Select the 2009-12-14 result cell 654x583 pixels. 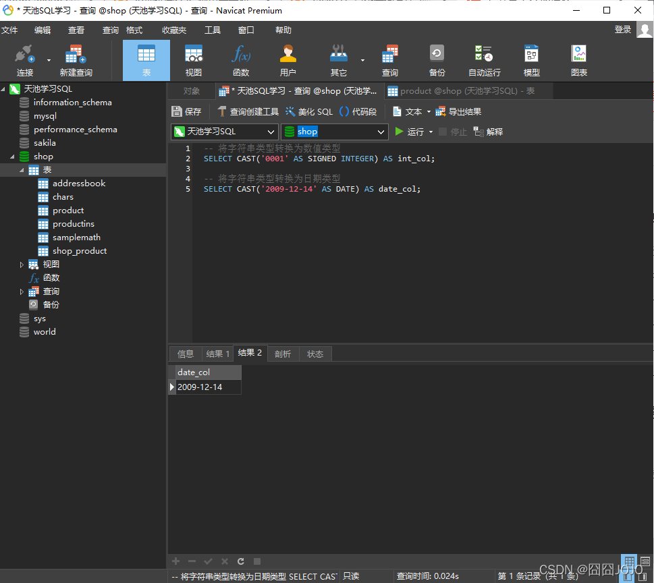(x=209, y=387)
